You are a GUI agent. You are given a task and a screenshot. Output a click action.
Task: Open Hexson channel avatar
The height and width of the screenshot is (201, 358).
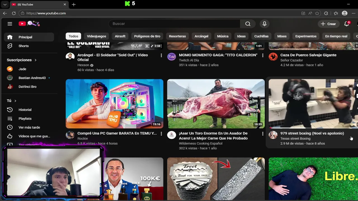(70, 57)
